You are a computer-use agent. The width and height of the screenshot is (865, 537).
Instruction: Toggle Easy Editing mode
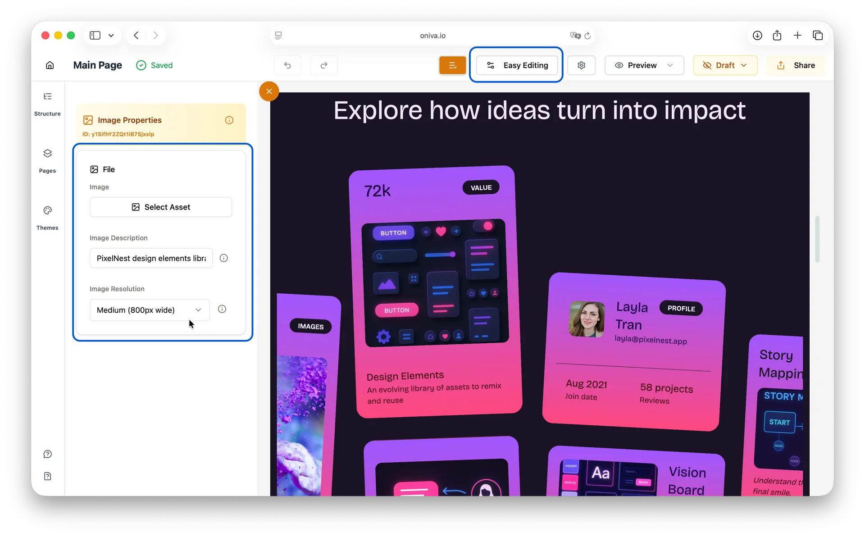point(517,65)
